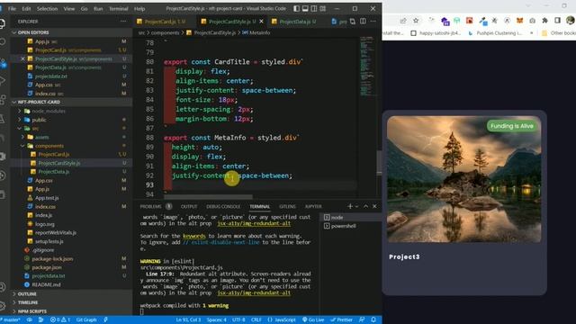Click the keywords link in terminal
The image size is (576, 324).
point(194,236)
